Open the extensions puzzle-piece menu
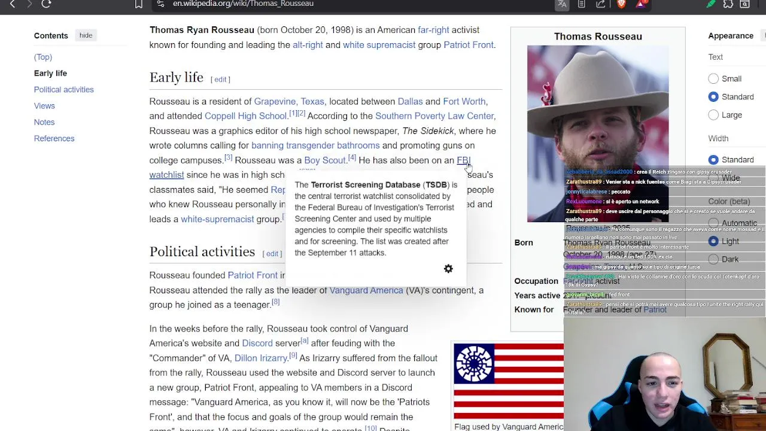Image resolution: width=766 pixels, height=431 pixels. pos(728,4)
